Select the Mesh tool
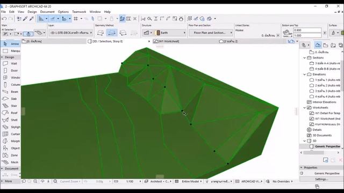The height and width of the screenshot is (193, 344). click(11, 162)
